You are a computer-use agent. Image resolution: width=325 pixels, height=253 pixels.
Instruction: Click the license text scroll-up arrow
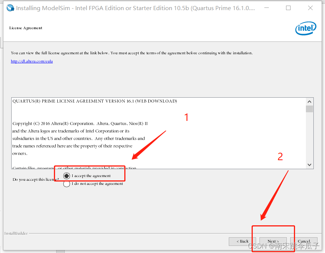click(x=309, y=101)
